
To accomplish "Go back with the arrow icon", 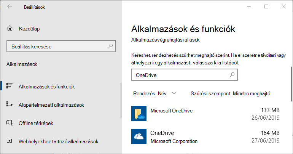I will [10, 6].
